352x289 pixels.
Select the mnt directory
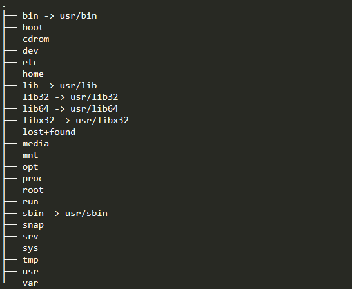pos(30,155)
